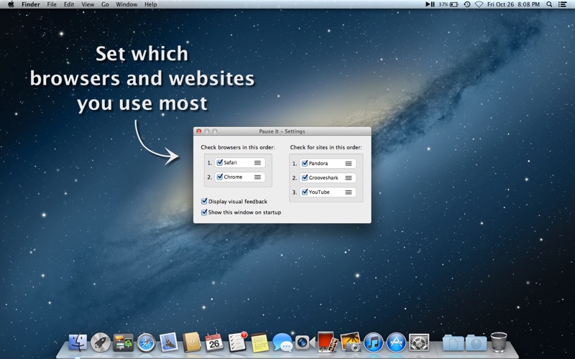575x359 pixels.
Task: Uncheck Show this window on startup
Action: tap(205, 213)
